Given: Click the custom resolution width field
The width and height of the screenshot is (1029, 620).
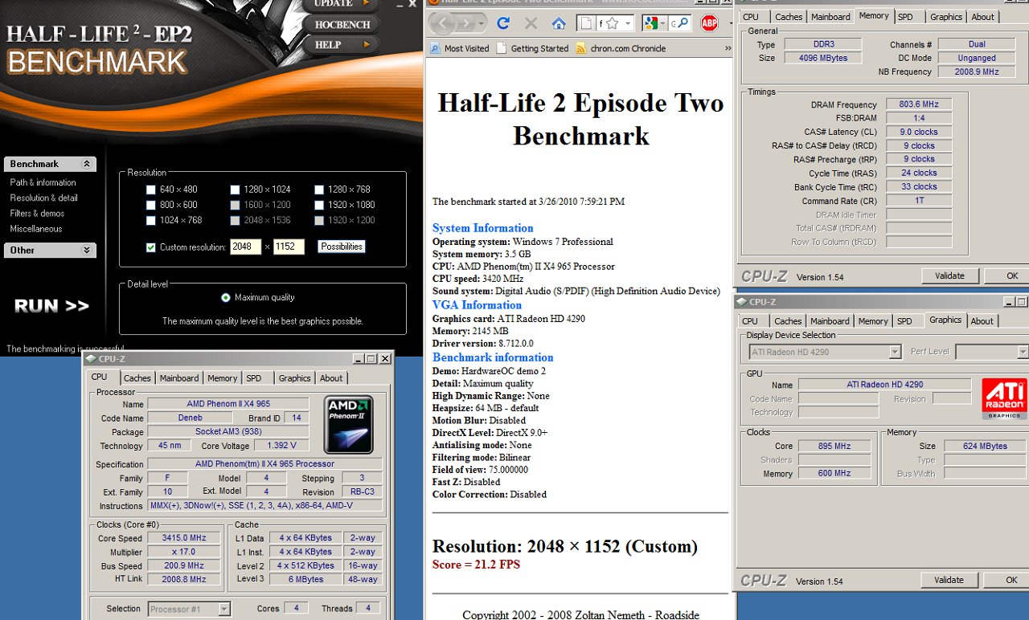Looking at the screenshot, I should pyautogui.click(x=246, y=247).
